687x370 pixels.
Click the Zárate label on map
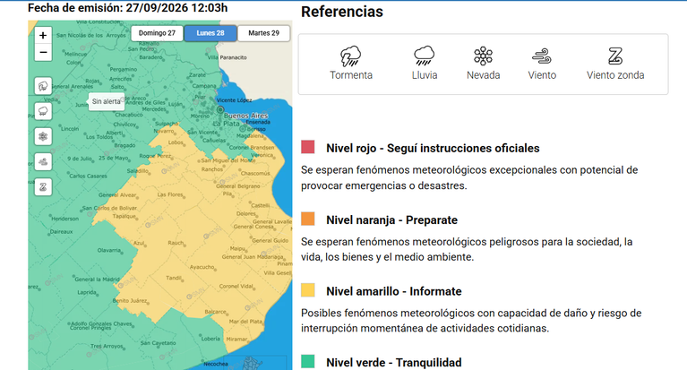pos(197,75)
